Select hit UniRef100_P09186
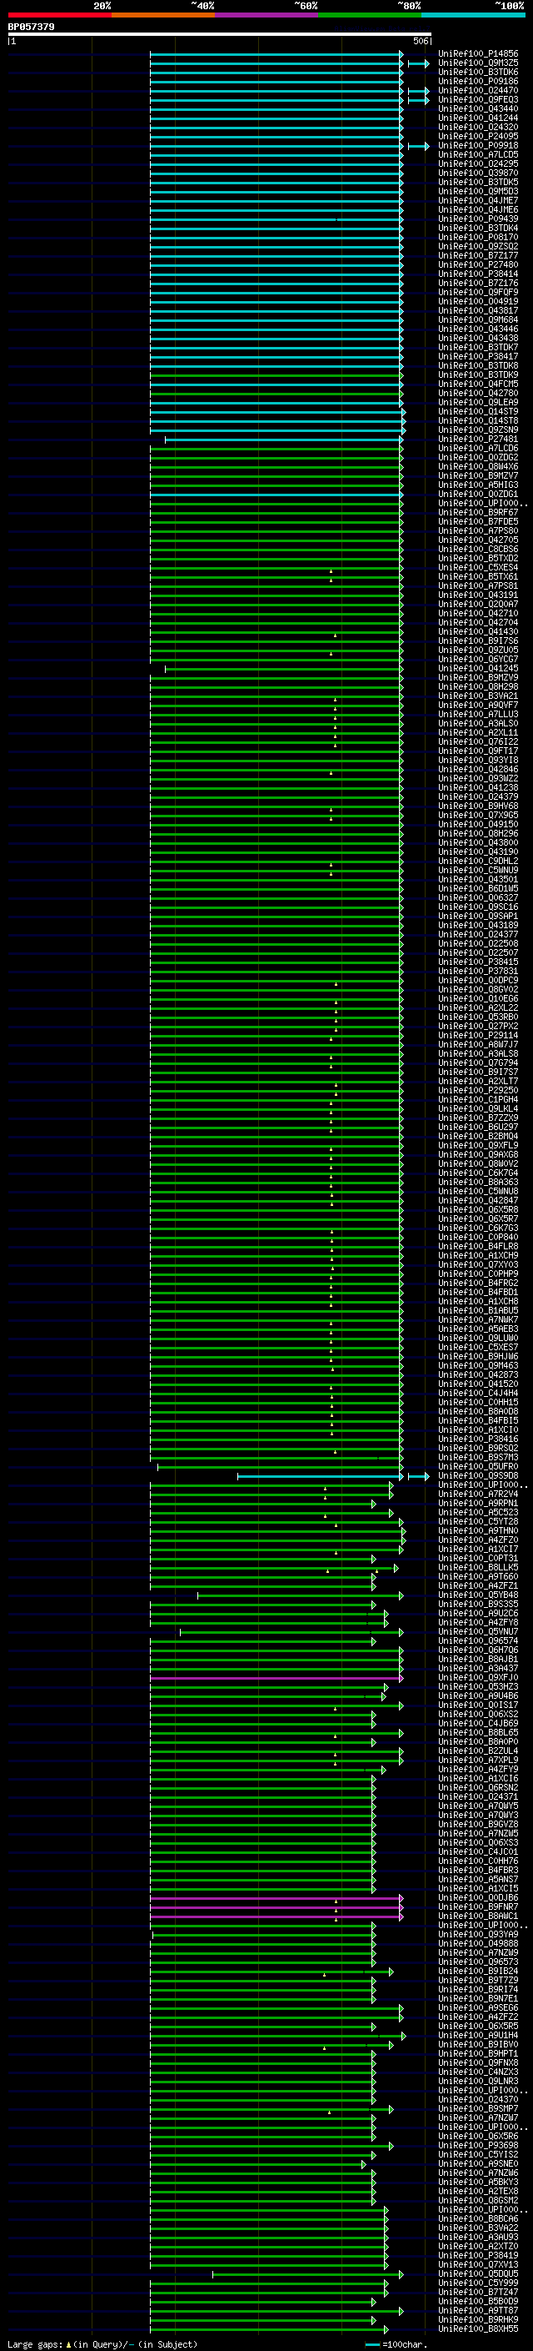The height and width of the screenshot is (2351, 533). [x=477, y=81]
